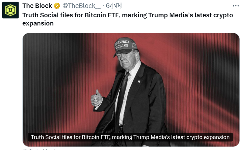Open the @TheBlock__ handle link
The width and height of the screenshot is (242, 150).
coord(82,6)
